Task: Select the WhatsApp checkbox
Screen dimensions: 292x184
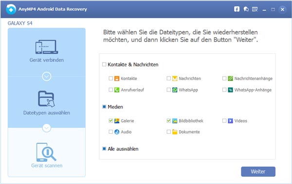Action: coord(168,90)
